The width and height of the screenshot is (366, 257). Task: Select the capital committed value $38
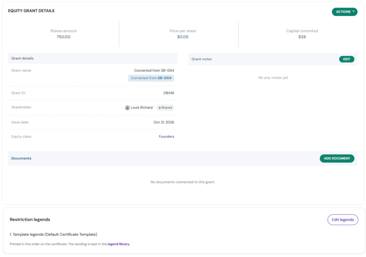pyautogui.click(x=302, y=37)
